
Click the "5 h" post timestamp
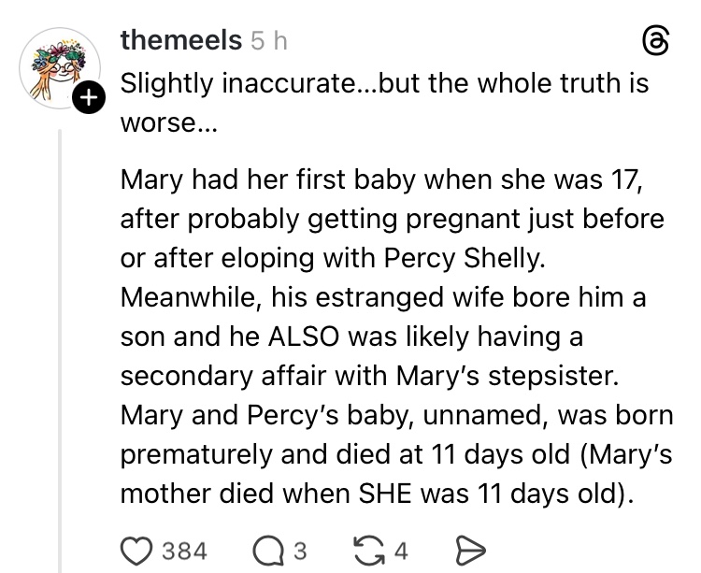pos(269,41)
